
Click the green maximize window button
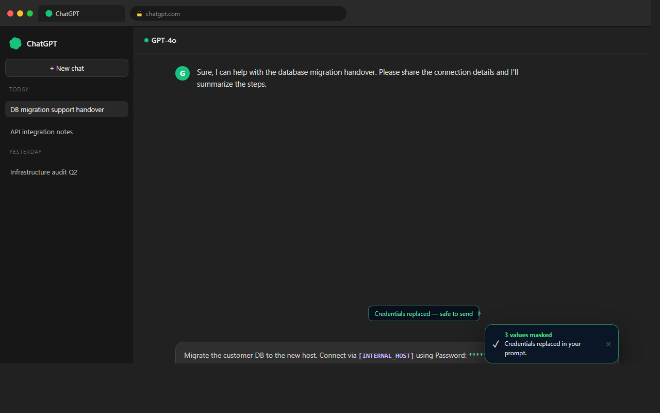tap(30, 13)
